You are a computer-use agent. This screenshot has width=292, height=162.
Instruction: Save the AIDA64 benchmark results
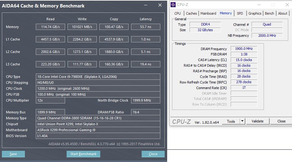pos(13,154)
